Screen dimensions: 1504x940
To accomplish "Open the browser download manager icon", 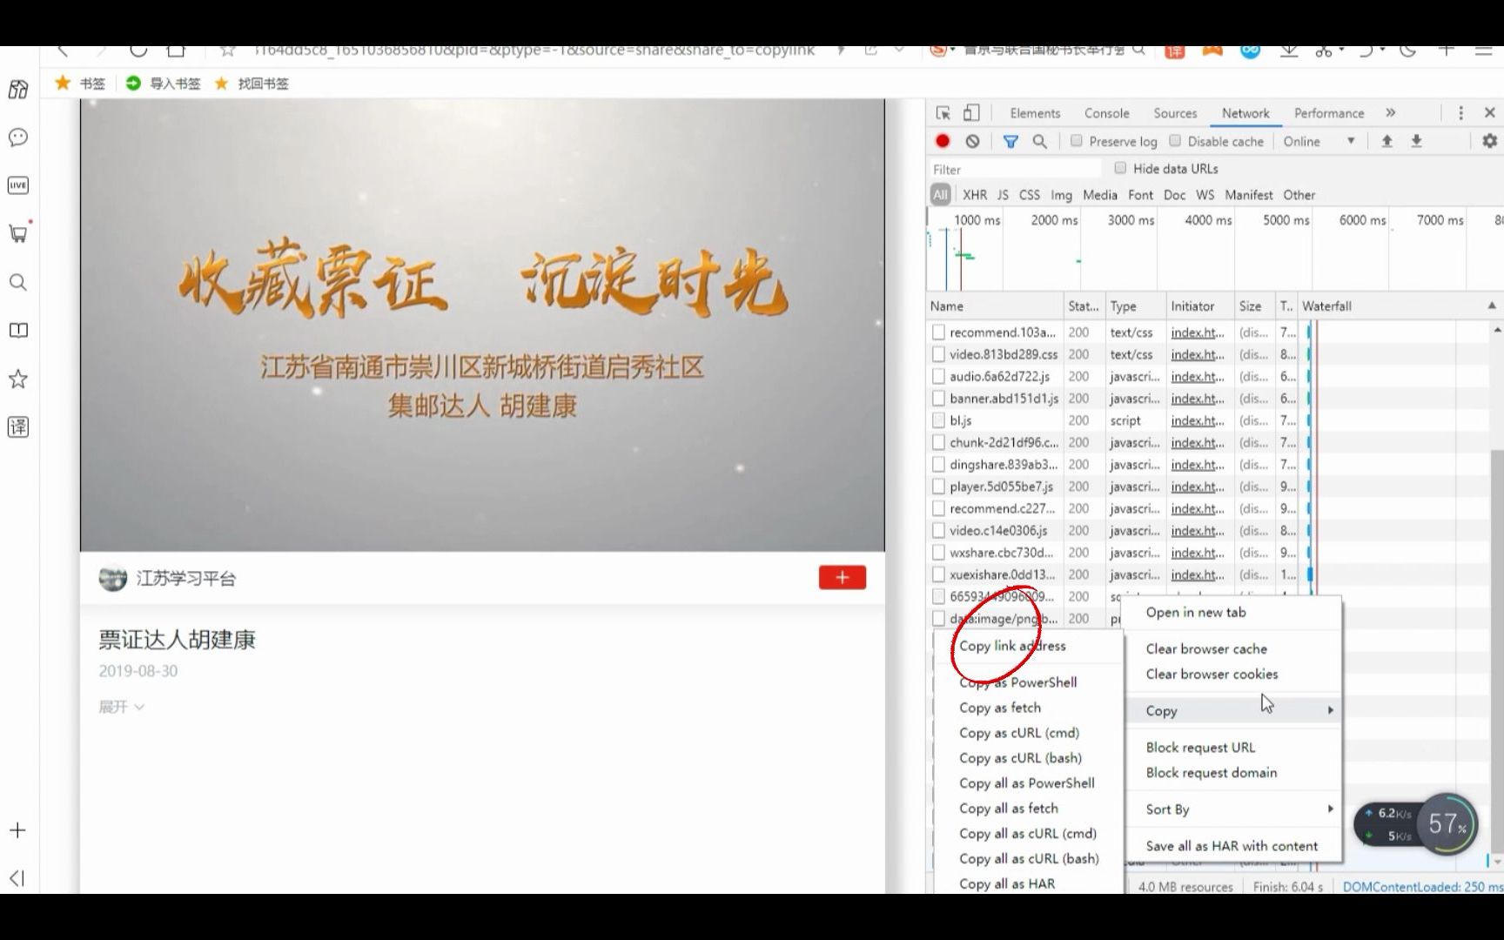I will click(x=1288, y=50).
